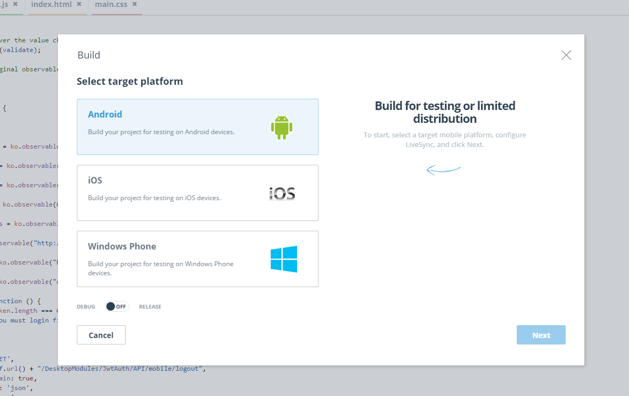Image resolution: width=629 pixels, height=396 pixels.
Task: Toggle the Debug/Release OFF switch
Action: click(117, 306)
